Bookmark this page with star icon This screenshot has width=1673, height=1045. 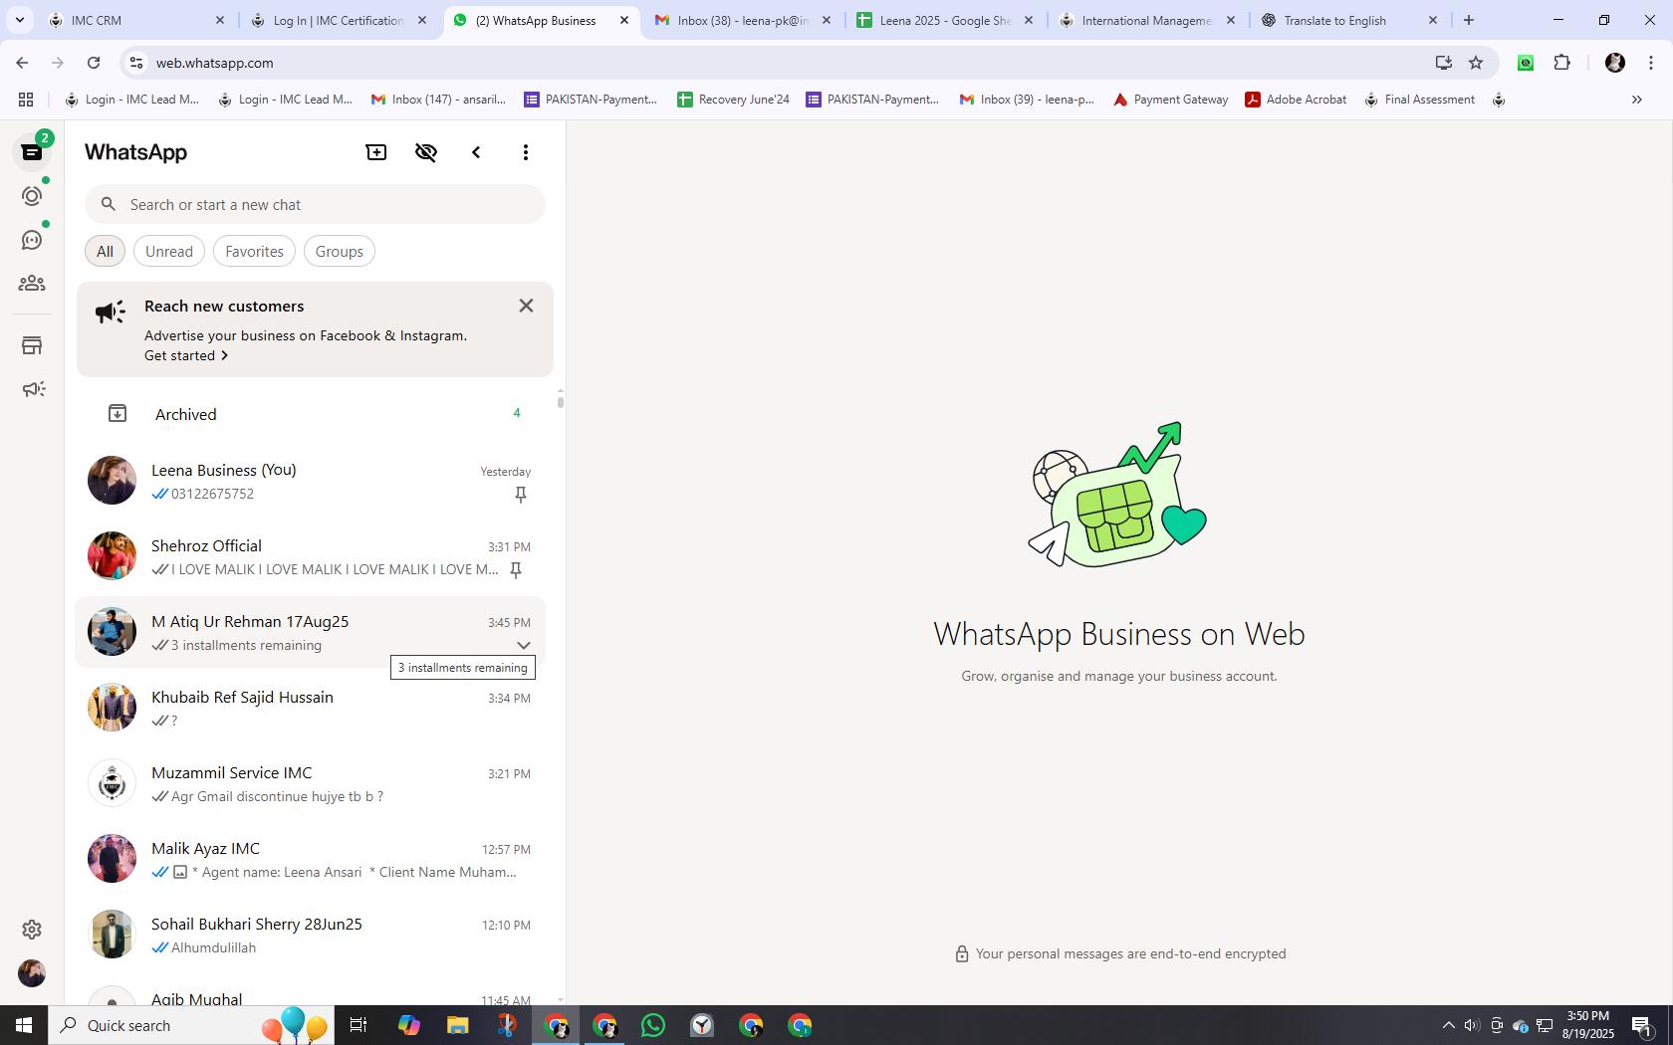point(1476,63)
